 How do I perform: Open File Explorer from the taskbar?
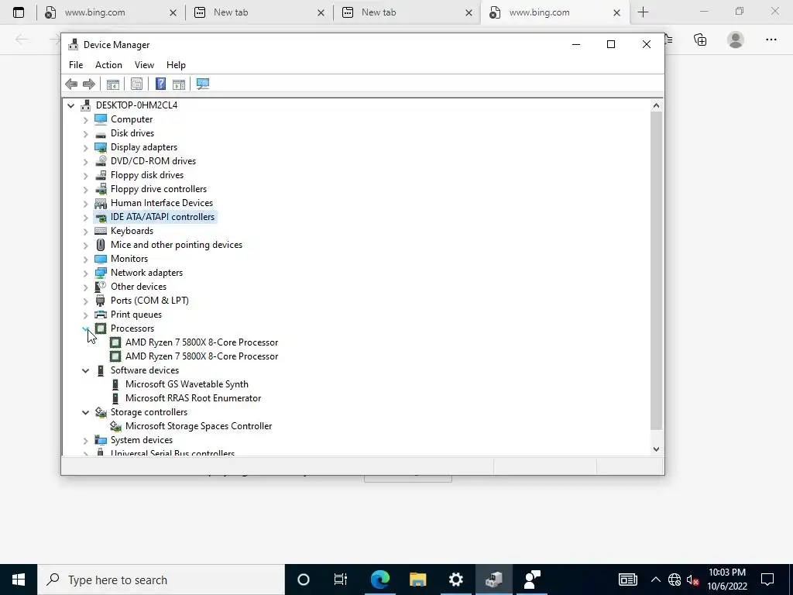pyautogui.click(x=417, y=580)
